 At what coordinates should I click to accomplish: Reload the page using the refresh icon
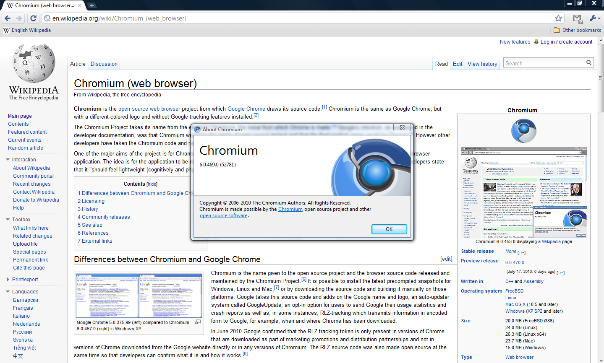tap(33, 18)
